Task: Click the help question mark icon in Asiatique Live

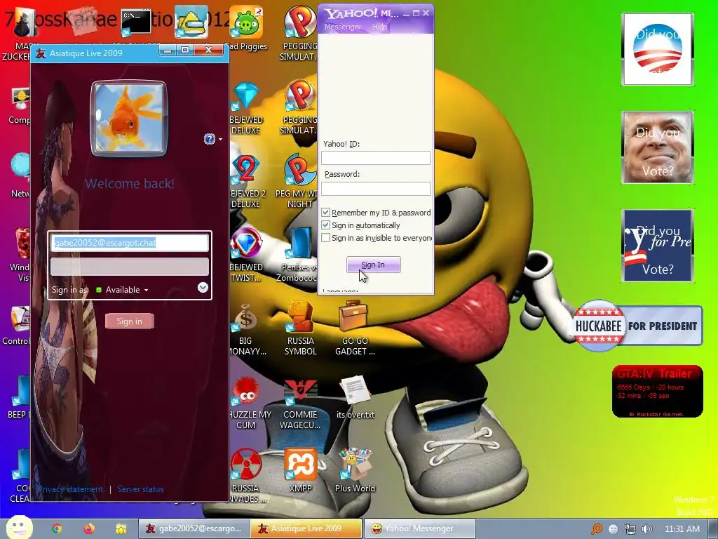Action: [209, 139]
